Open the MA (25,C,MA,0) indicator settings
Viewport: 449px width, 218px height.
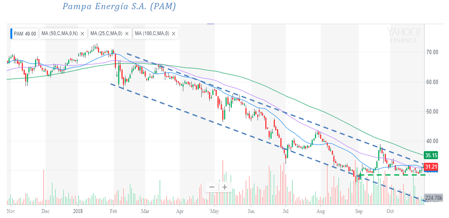(106, 34)
